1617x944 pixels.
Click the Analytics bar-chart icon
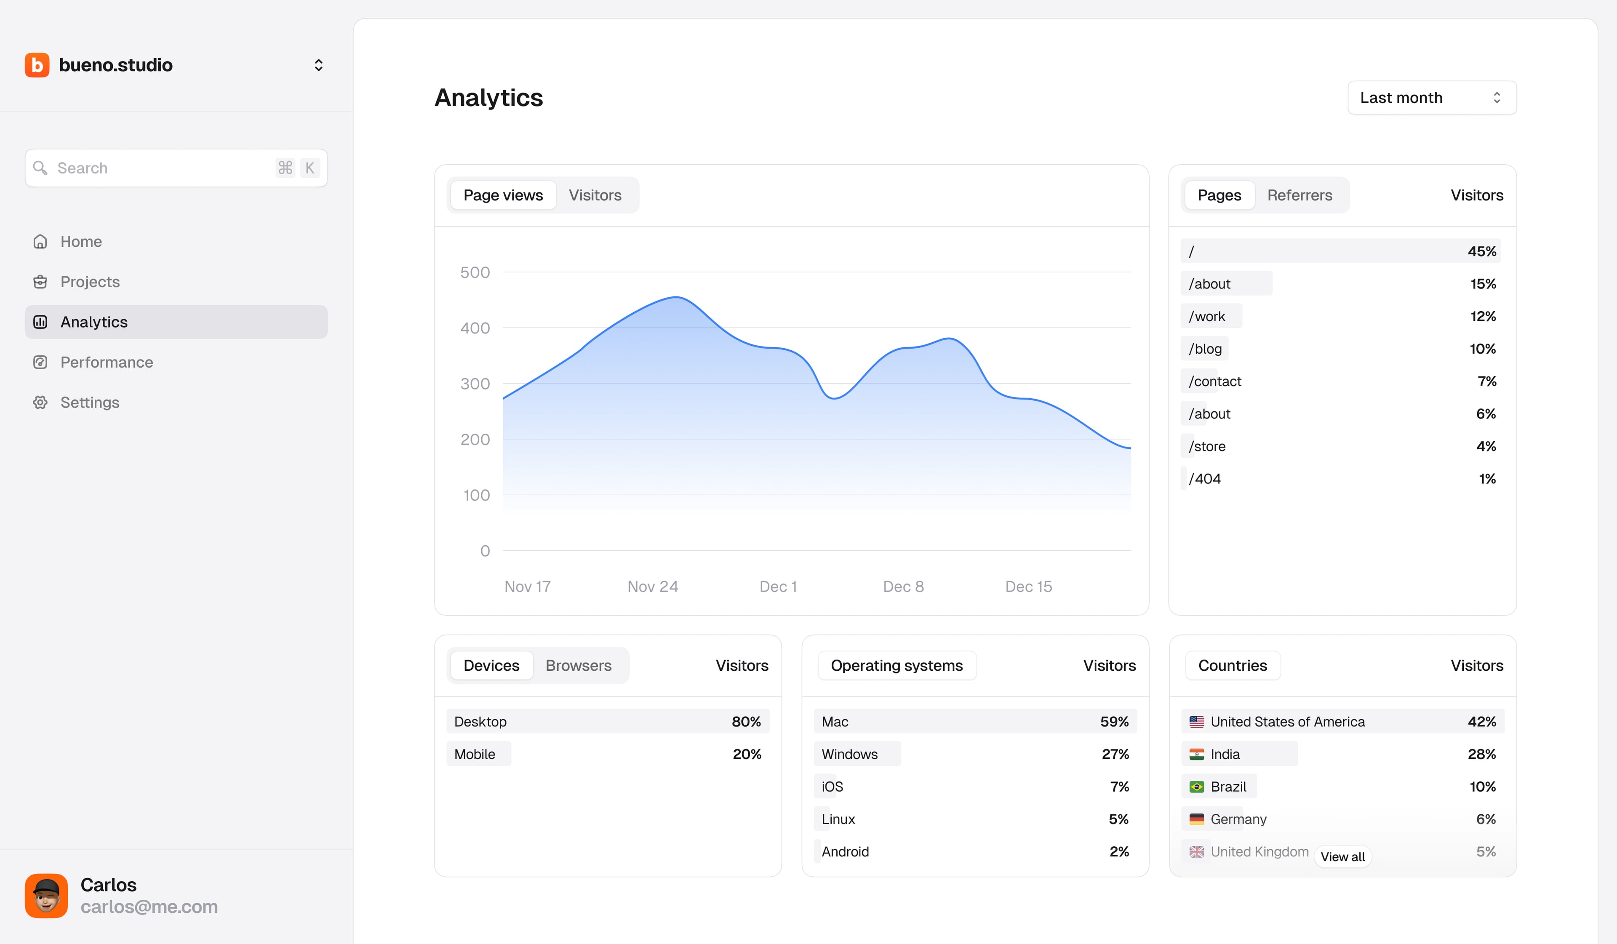[40, 322]
